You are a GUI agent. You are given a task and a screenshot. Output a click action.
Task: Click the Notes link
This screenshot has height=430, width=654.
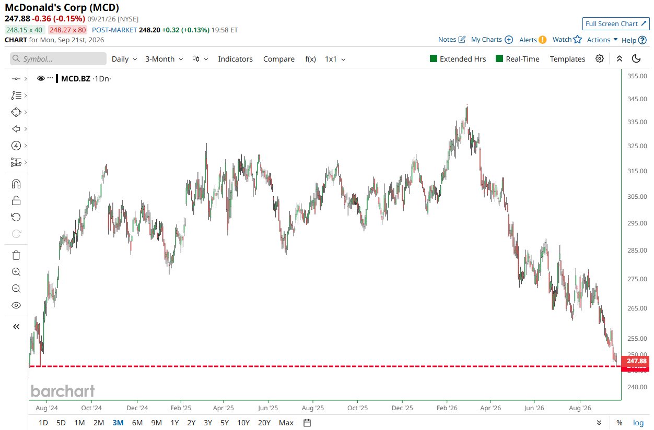[x=447, y=40]
